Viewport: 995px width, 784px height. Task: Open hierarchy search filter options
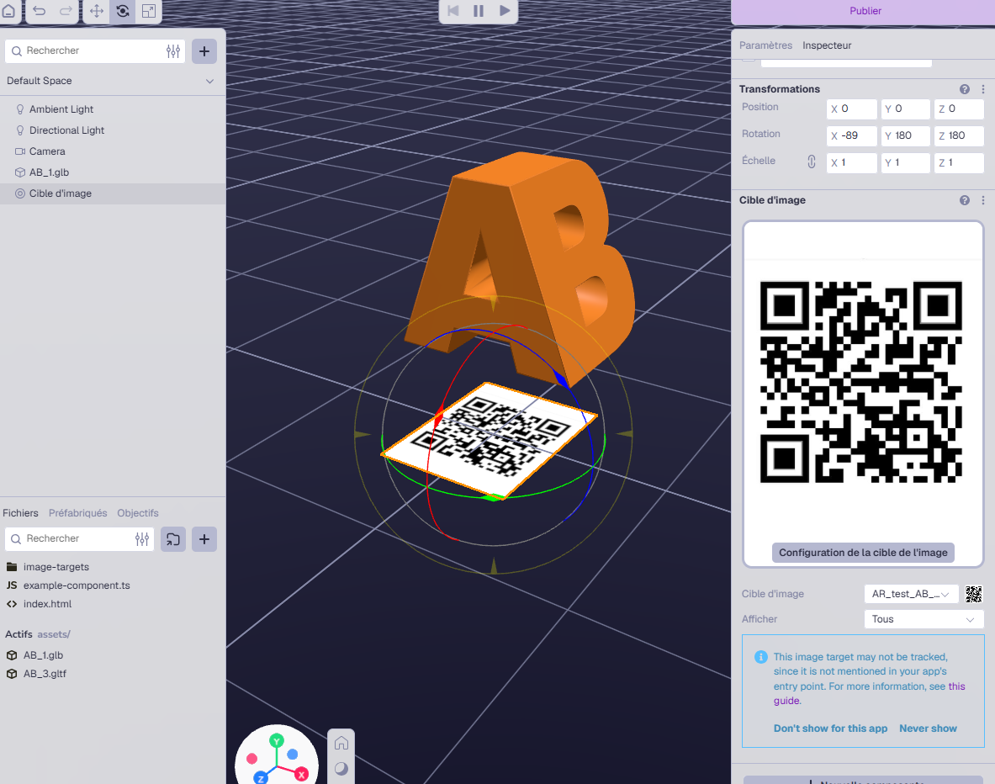pyautogui.click(x=173, y=50)
